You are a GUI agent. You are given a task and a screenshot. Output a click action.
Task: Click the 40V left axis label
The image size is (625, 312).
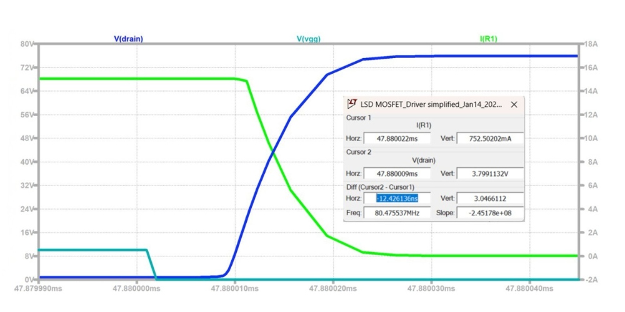27,162
